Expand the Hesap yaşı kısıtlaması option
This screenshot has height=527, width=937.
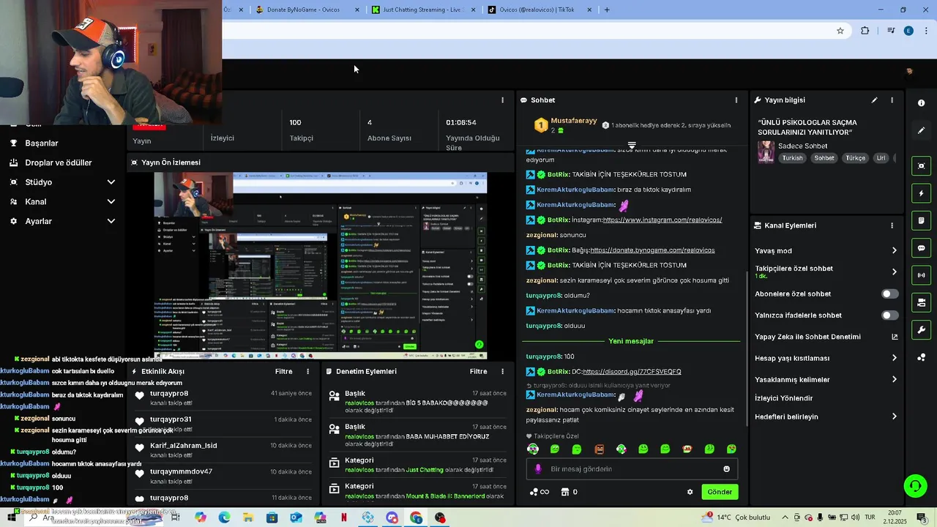(894, 358)
